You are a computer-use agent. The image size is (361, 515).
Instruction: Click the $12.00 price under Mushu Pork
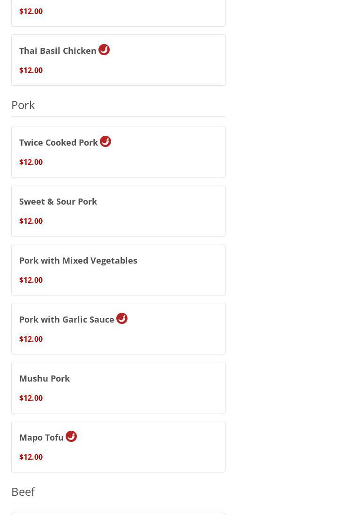click(x=31, y=398)
